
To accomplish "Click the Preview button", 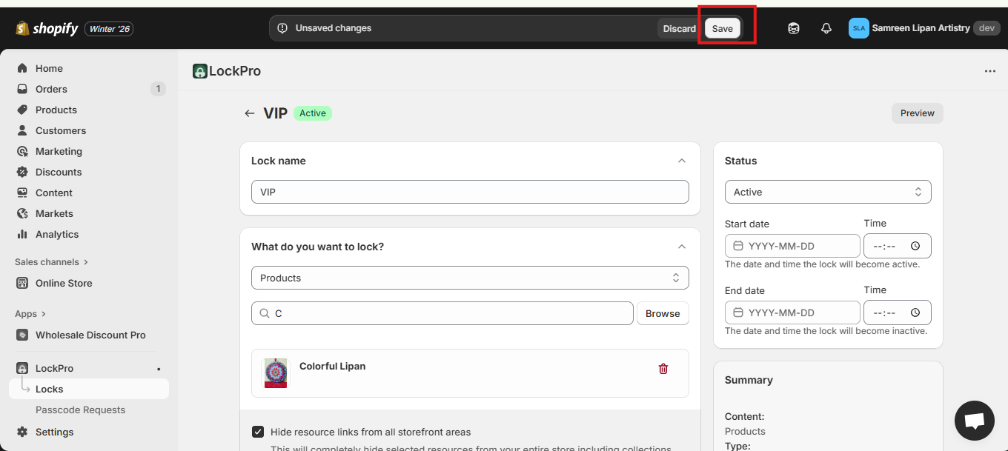I will pyautogui.click(x=917, y=113).
